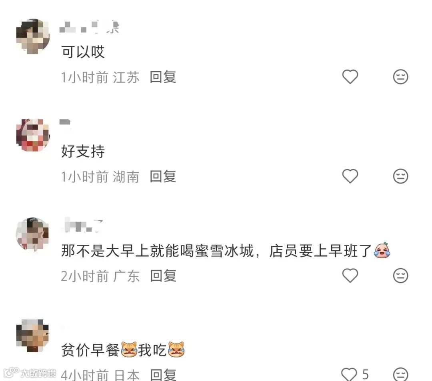The image size is (432, 381).
Task: Reply to the "贫价早餐" comment
Action: click(x=163, y=375)
